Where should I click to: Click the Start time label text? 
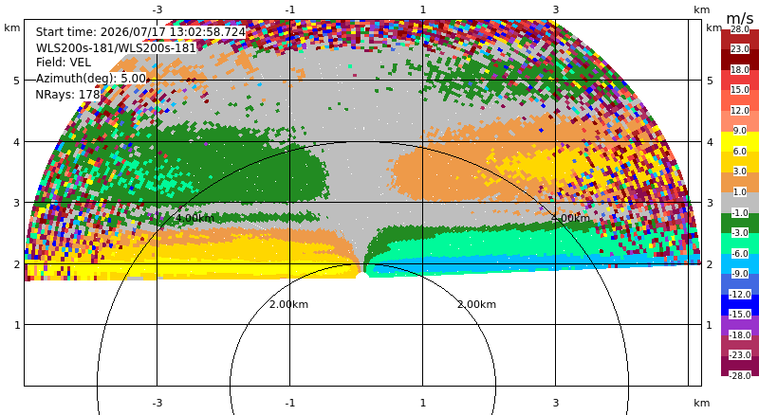(x=140, y=32)
